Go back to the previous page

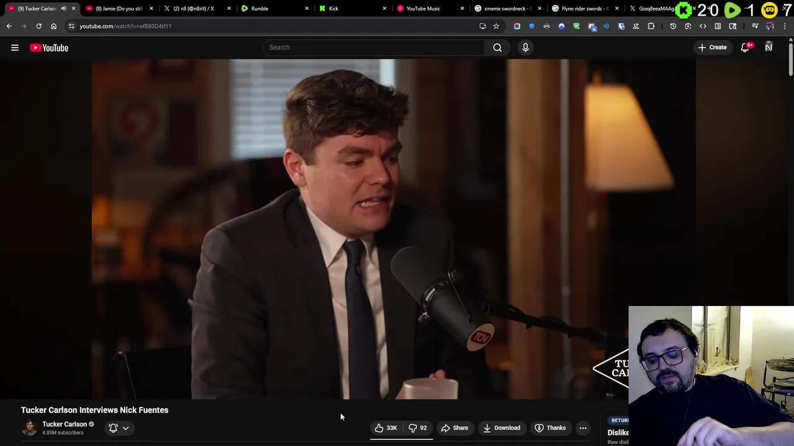coord(9,26)
